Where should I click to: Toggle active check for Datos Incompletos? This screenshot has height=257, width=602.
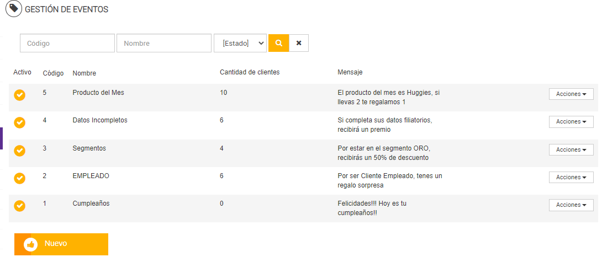pos(20,122)
